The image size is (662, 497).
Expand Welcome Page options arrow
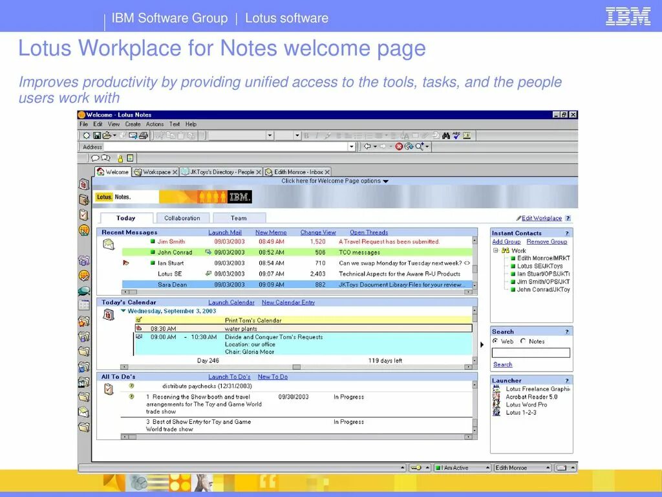385,181
